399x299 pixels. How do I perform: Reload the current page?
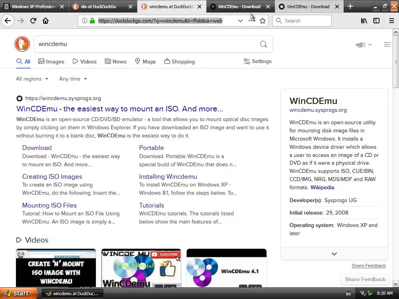click(33, 21)
